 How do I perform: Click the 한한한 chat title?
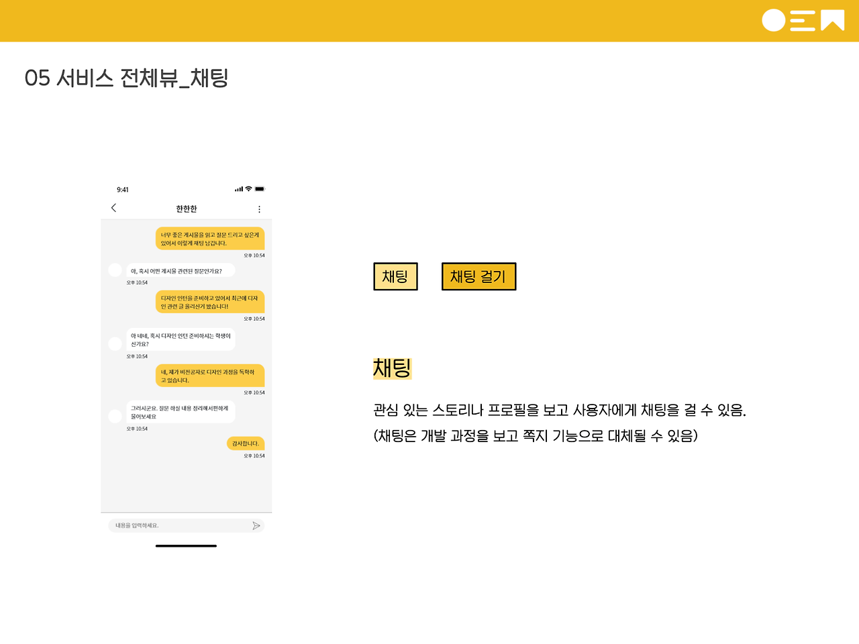point(186,209)
